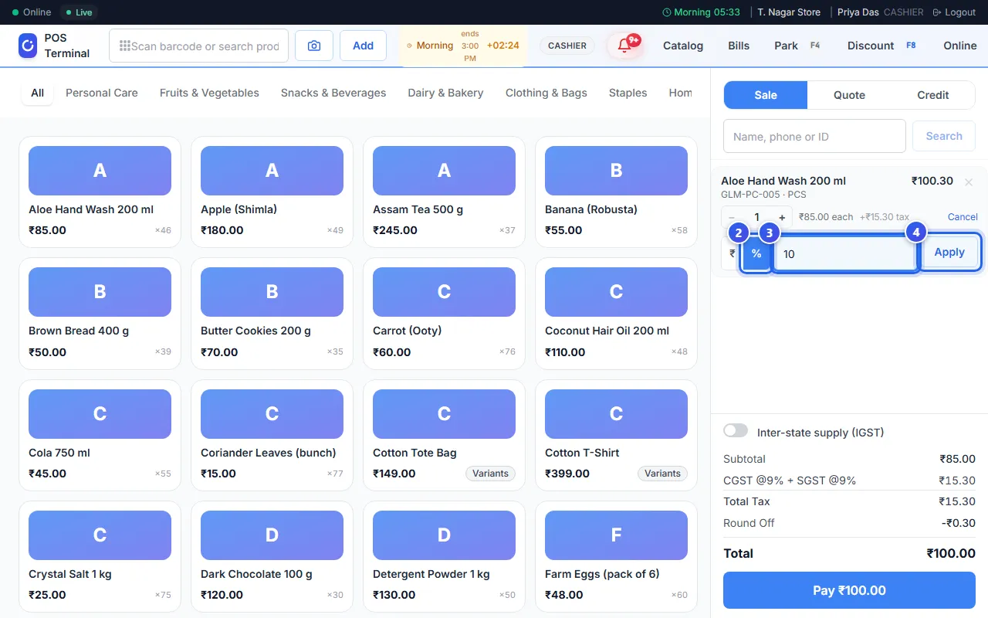Image resolution: width=988 pixels, height=618 pixels.
Task: Add Assam Tea 500 g product
Action: point(444,192)
